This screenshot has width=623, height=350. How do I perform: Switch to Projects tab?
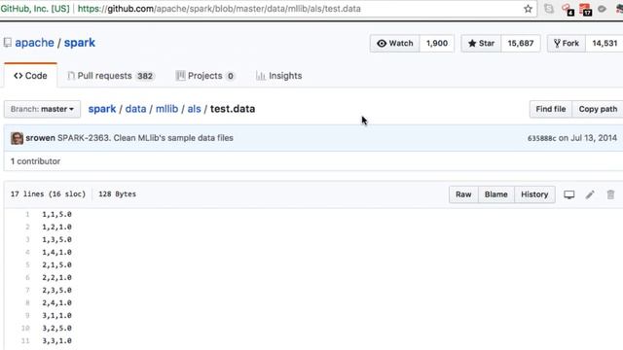pos(205,76)
